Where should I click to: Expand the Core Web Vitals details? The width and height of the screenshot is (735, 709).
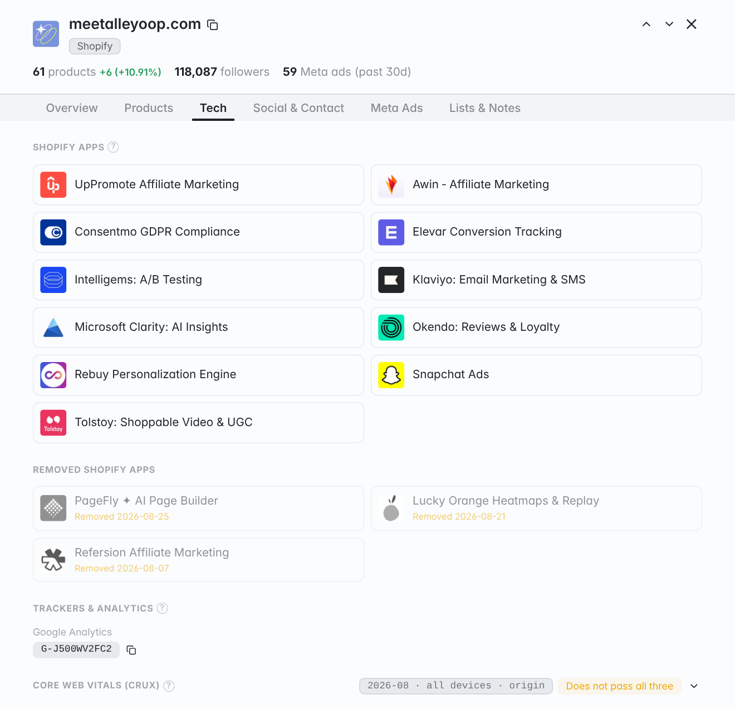click(x=694, y=686)
